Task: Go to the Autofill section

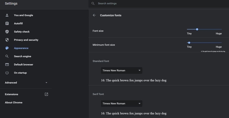Action: click(x=18, y=23)
